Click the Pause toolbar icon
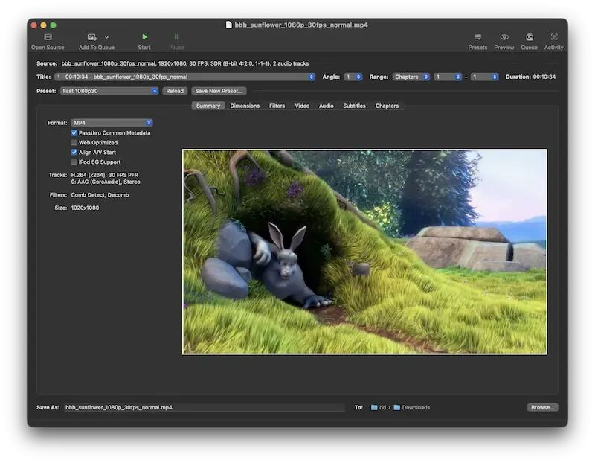This screenshot has height=463, width=595. click(x=176, y=36)
